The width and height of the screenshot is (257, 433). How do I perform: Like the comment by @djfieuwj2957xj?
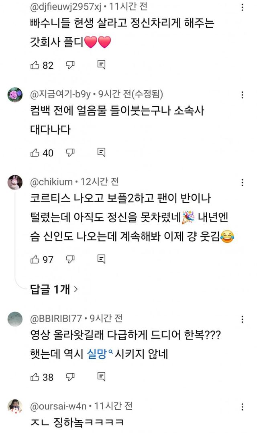pos(35,65)
